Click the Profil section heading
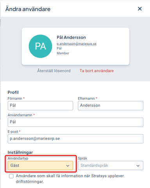This screenshot has width=150, height=188. click(13, 92)
